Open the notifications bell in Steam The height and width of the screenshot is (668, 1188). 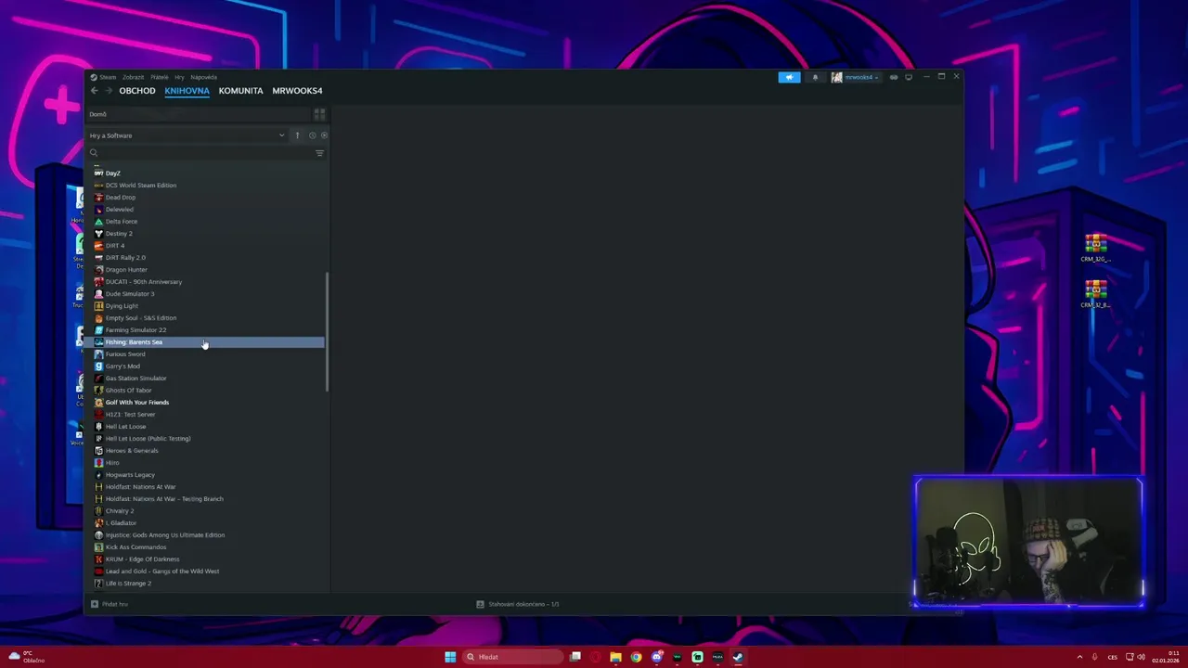click(x=815, y=77)
